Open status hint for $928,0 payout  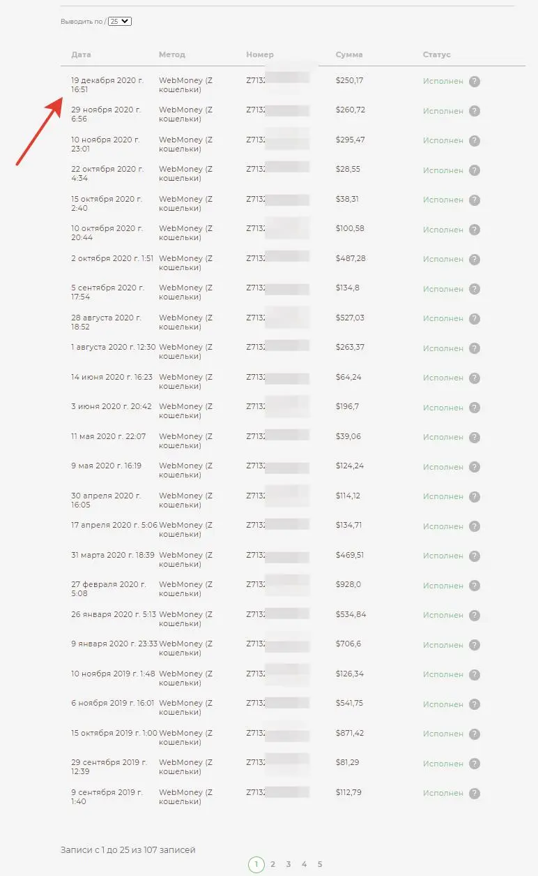pyautogui.click(x=475, y=586)
